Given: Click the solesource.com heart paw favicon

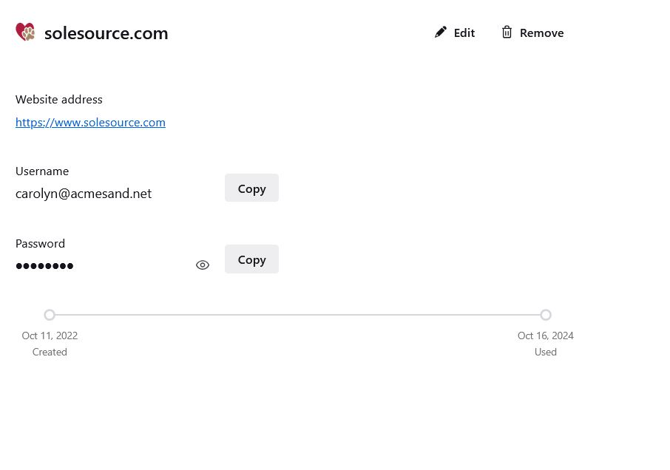Looking at the screenshot, I should (25, 32).
